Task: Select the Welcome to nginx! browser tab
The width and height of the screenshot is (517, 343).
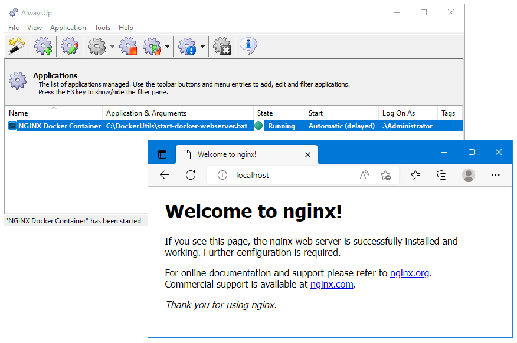Action: [247, 154]
